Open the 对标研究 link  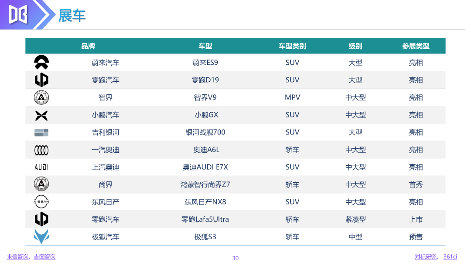tap(425, 257)
